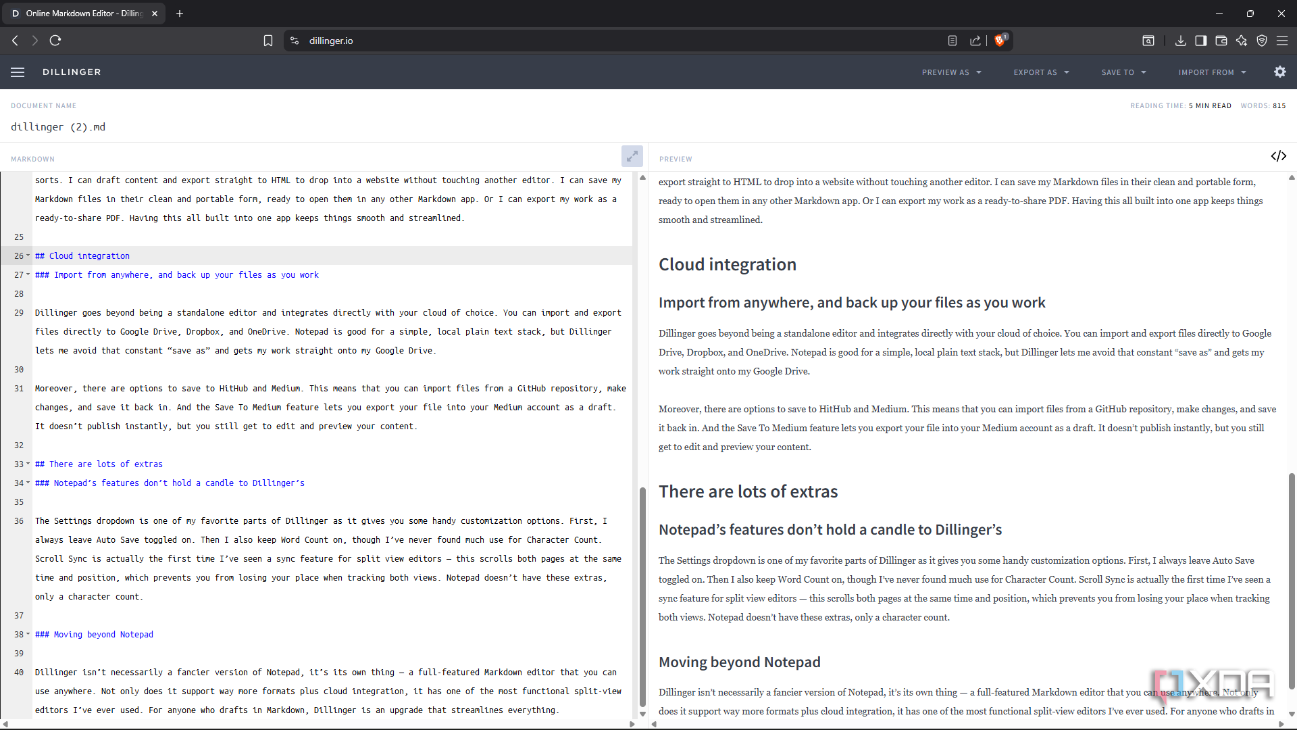Click the '### Notepad's features' markdown heading line
Viewport: 1297px width, 730px height.
(x=170, y=483)
